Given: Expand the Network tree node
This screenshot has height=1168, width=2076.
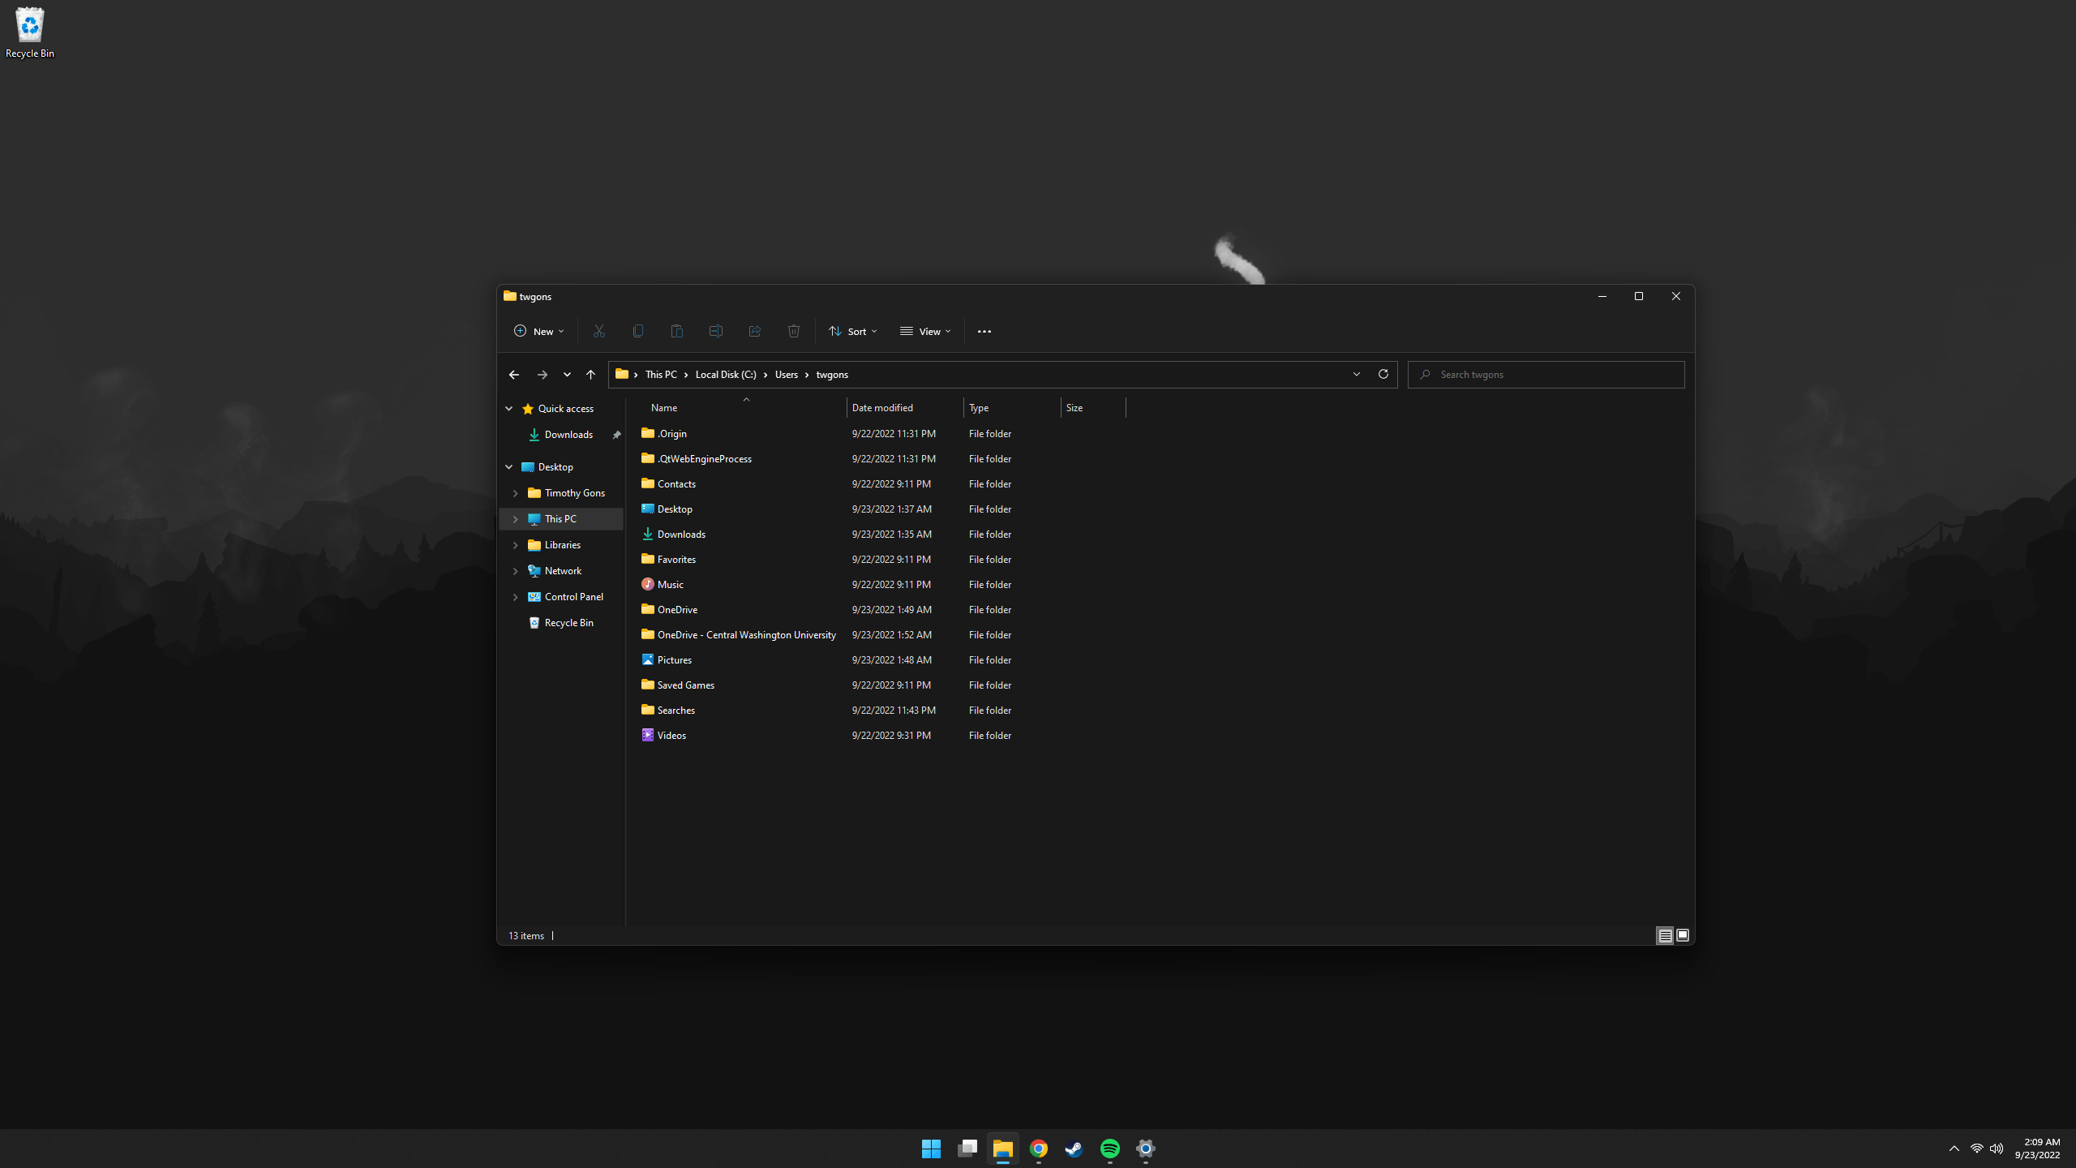Looking at the screenshot, I should (516, 571).
